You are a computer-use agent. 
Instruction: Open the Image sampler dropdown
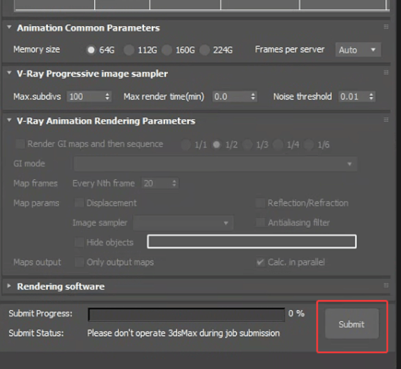click(x=183, y=223)
